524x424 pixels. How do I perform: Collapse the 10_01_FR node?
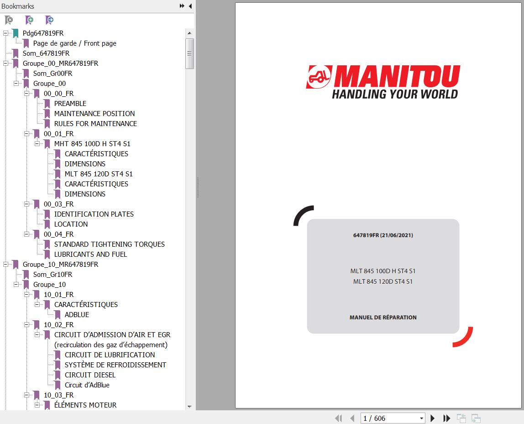(x=27, y=294)
